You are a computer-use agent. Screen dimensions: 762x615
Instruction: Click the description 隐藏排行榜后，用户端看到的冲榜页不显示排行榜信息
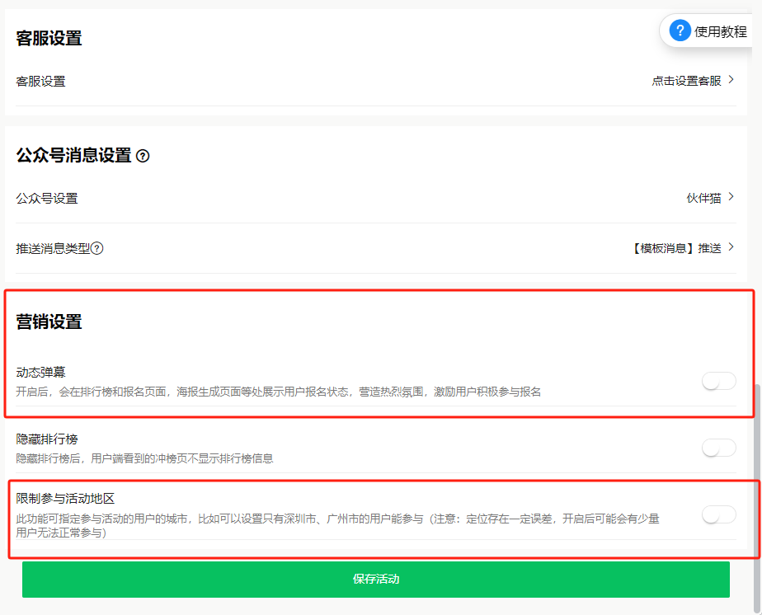click(x=144, y=458)
